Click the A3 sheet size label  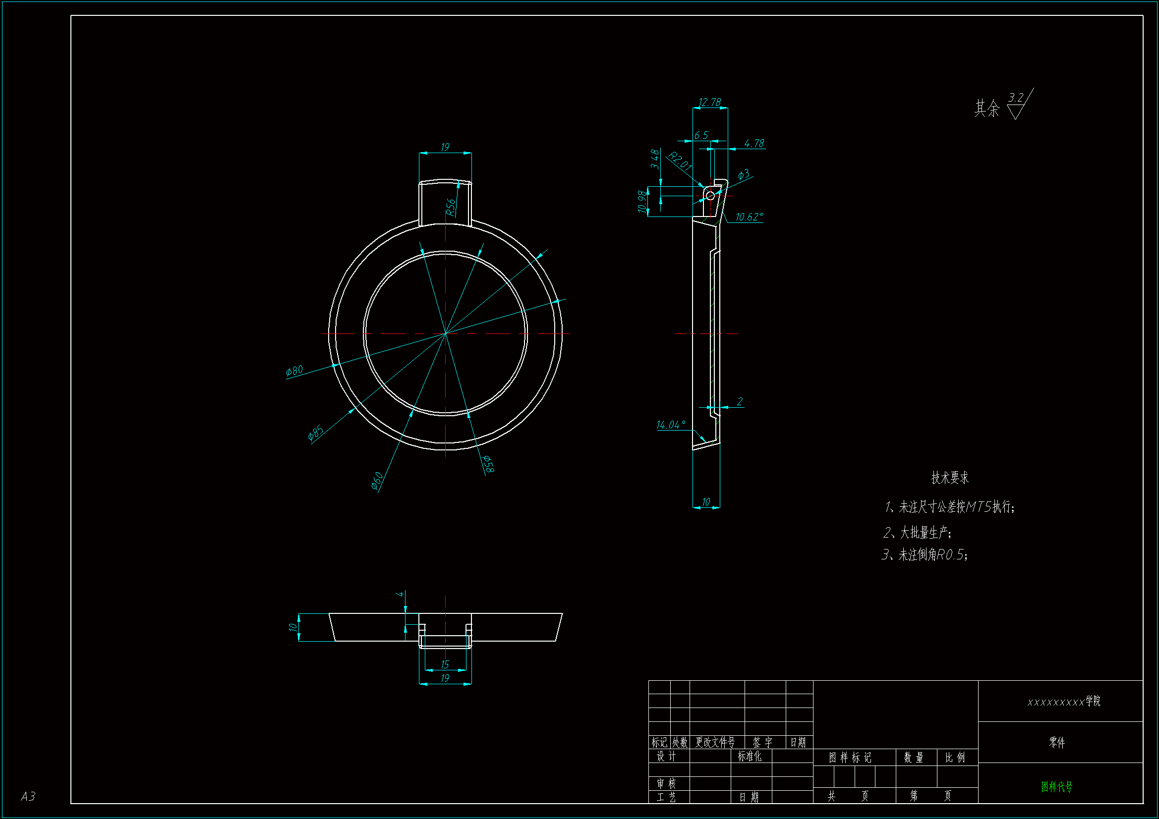pyautogui.click(x=28, y=796)
